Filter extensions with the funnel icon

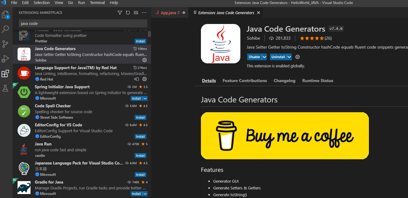click(120, 13)
